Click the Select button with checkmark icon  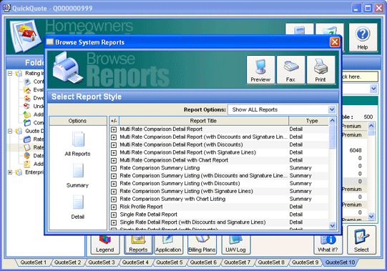361,240
